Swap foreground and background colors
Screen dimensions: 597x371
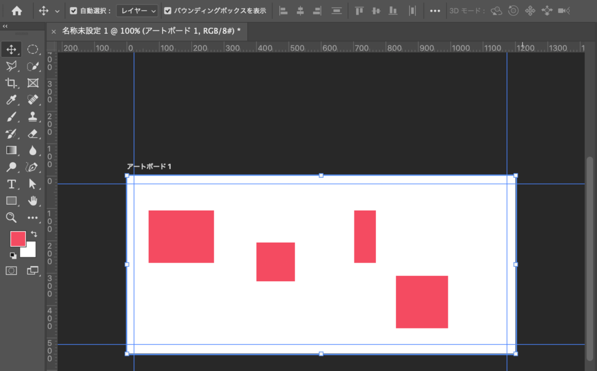(x=33, y=234)
